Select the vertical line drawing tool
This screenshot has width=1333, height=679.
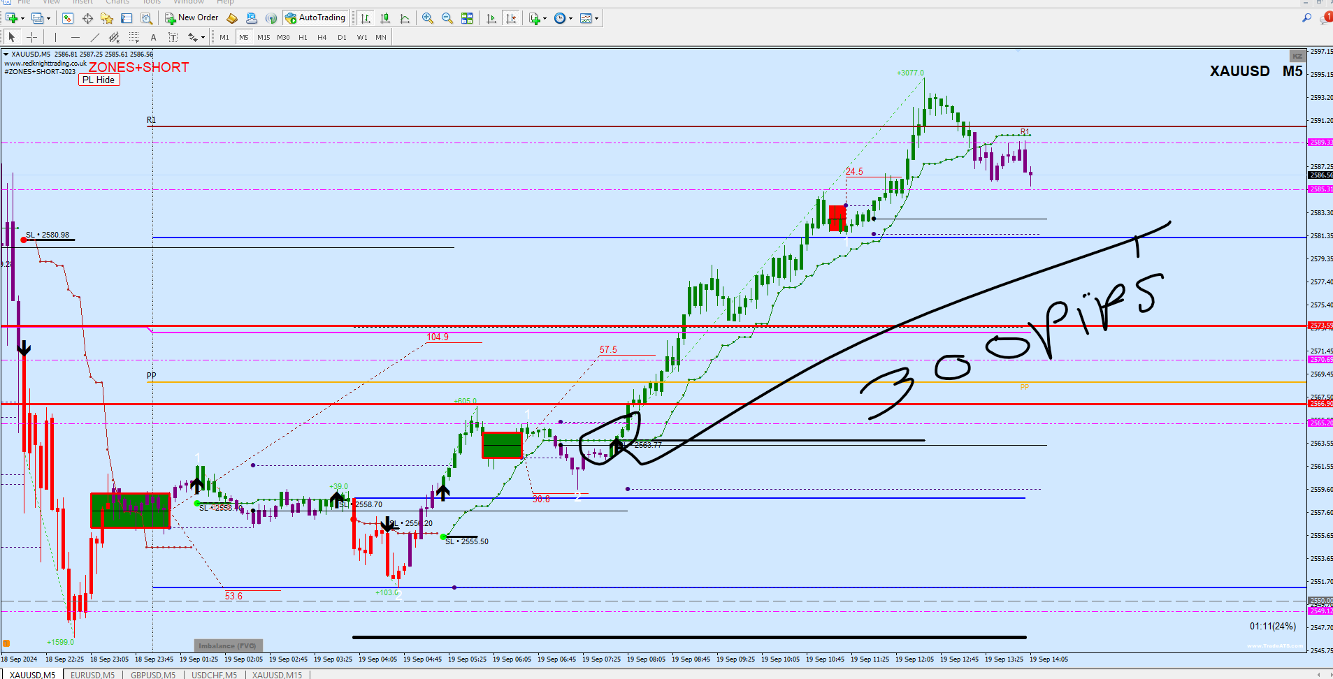click(x=55, y=37)
